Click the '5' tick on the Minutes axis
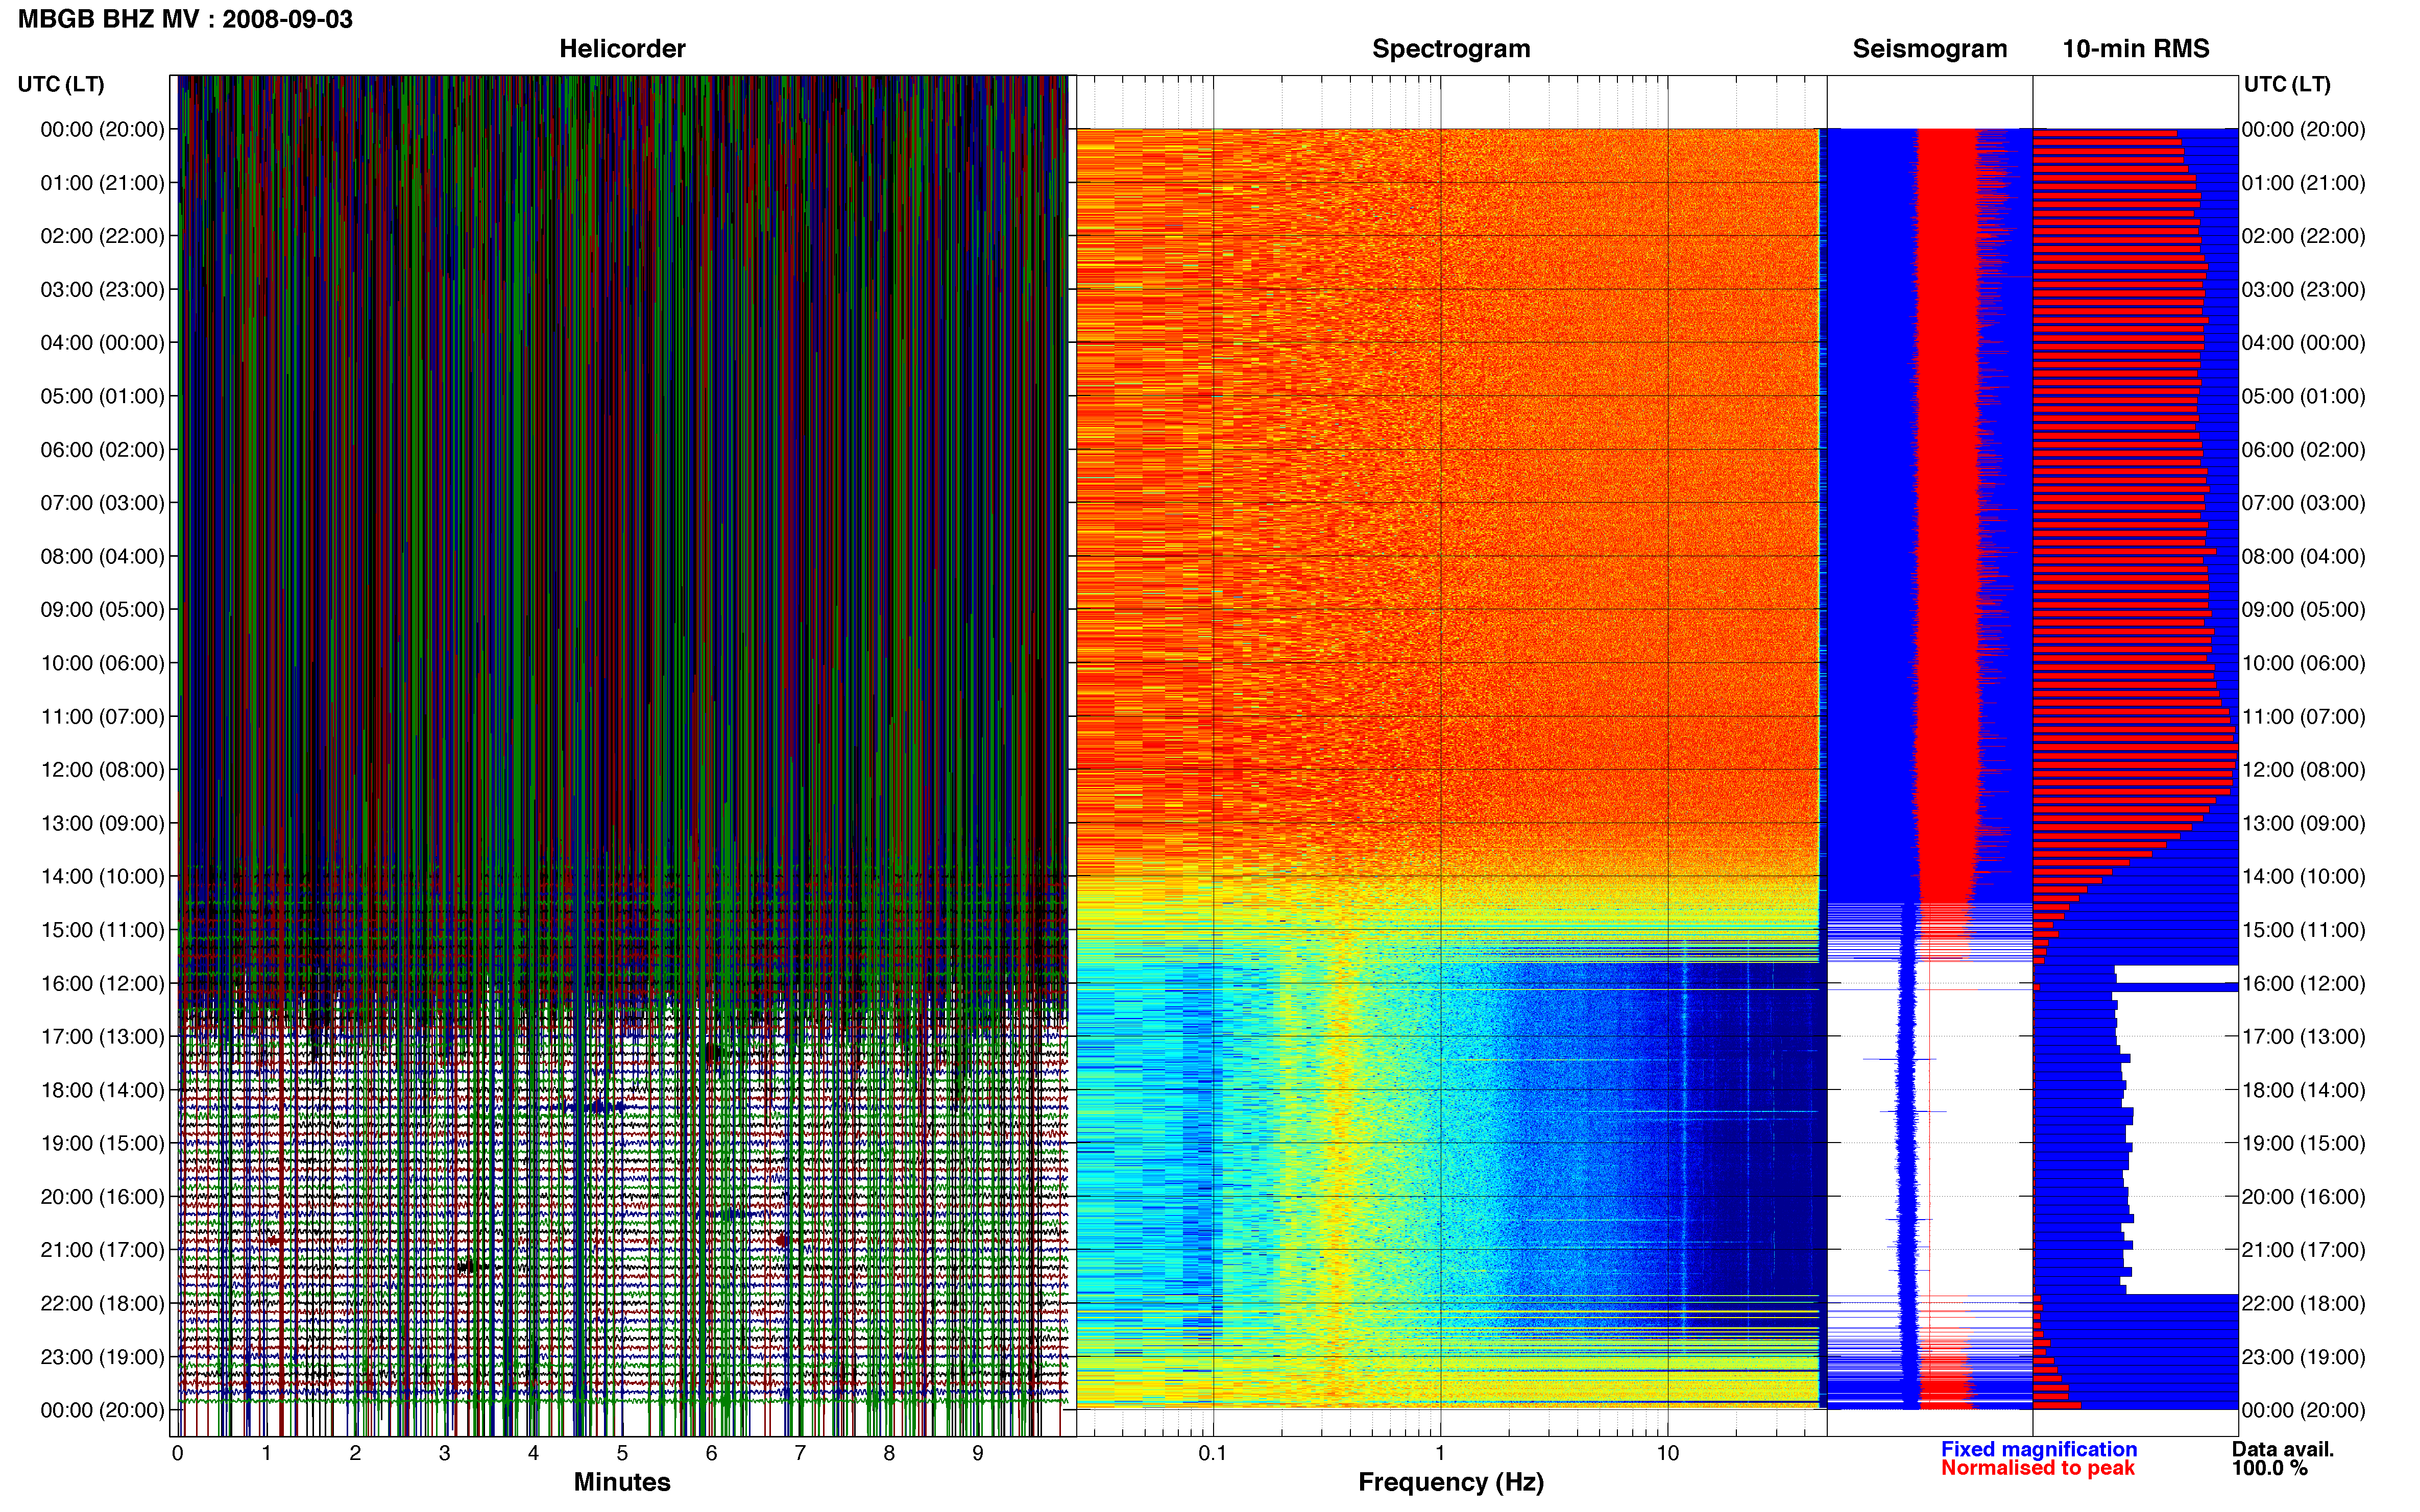This screenshot has width=2420, height=1512. (x=622, y=1454)
